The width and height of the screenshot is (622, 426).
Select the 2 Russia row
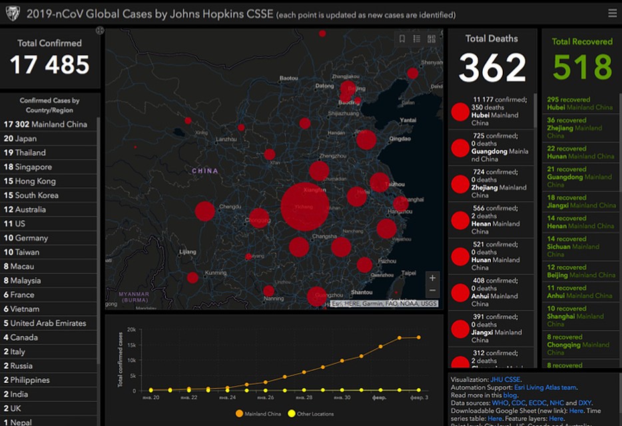click(49, 365)
